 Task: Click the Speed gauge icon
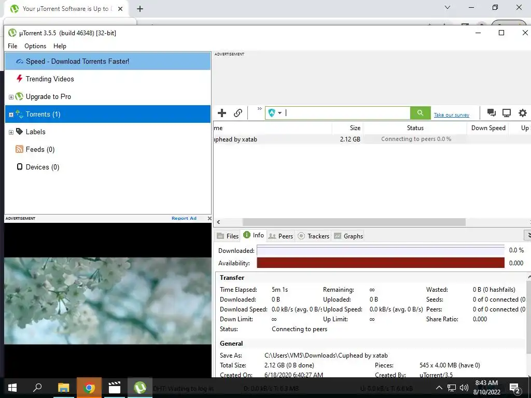pyautogui.click(x=20, y=61)
